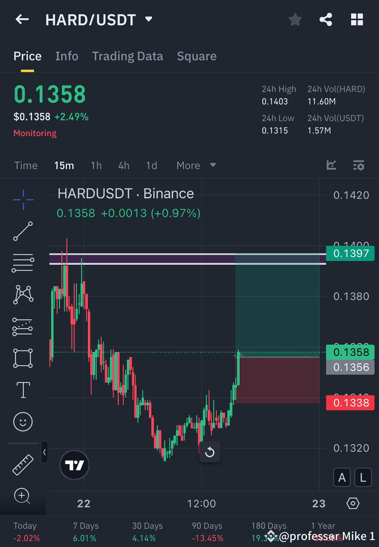Switch to the Trading Data tab
Image resolution: width=379 pixels, height=547 pixels.
pos(127,56)
